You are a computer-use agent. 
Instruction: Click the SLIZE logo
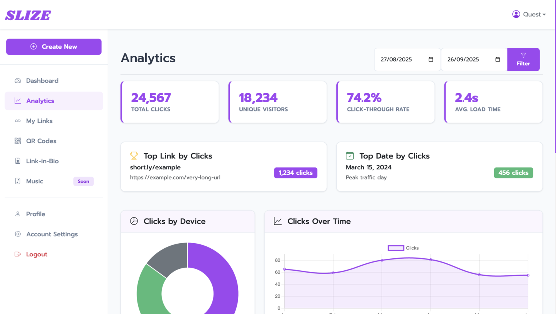28,15
